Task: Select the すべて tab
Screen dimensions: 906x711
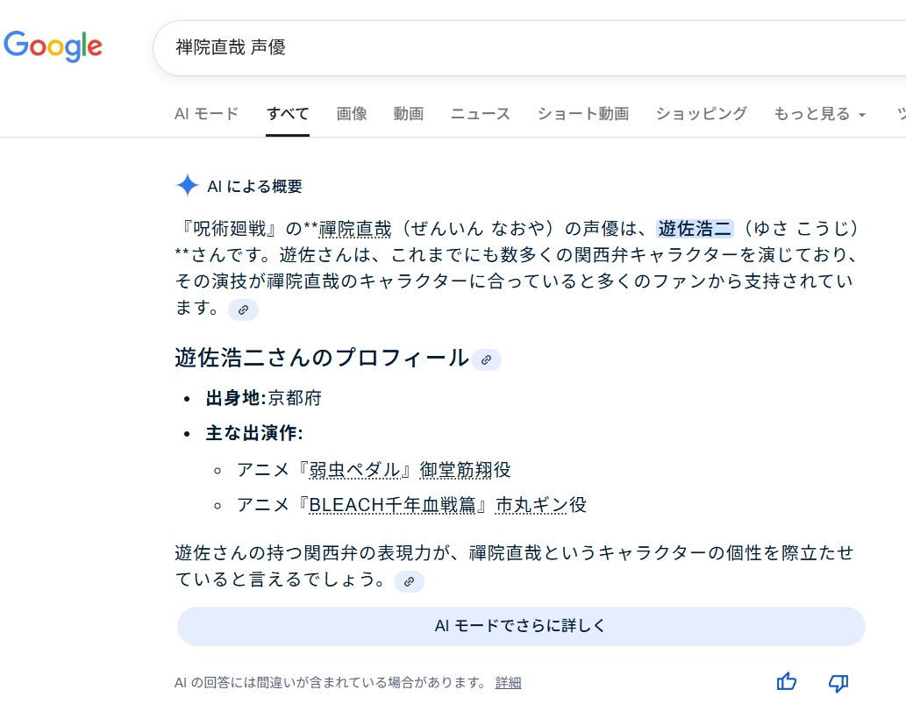Action: (288, 114)
